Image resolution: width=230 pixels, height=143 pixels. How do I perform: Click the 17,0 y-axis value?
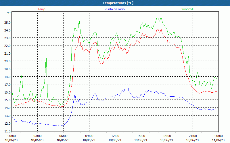click(7, 84)
